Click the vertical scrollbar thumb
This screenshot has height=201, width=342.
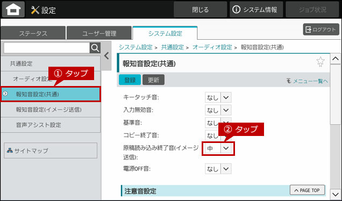(336, 95)
